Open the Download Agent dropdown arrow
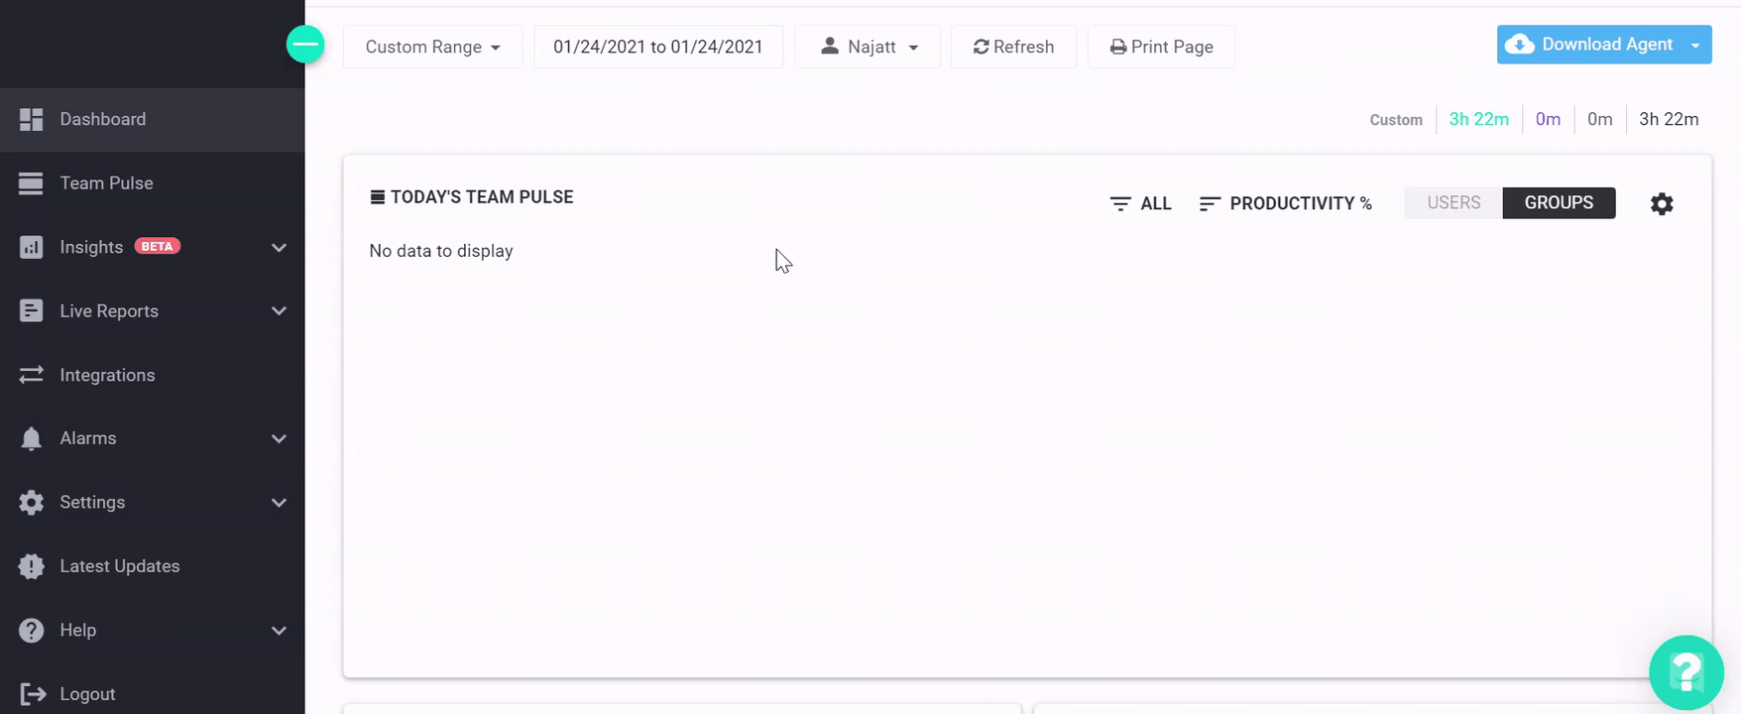The image size is (1741, 714). coord(1695,46)
